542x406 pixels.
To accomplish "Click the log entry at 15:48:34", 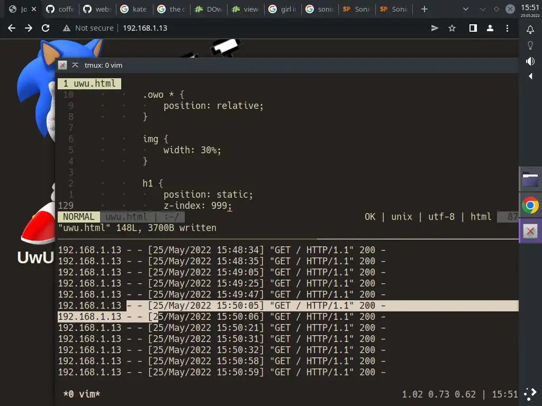I will [222, 250].
